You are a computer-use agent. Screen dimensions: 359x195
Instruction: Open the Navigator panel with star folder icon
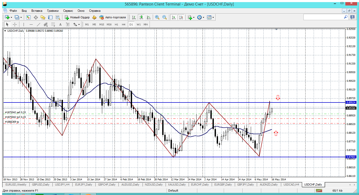pos(43,17)
